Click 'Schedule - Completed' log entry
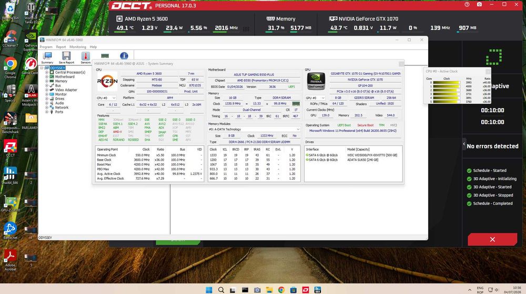Image resolution: width=526 pixels, height=294 pixels. [492, 203]
